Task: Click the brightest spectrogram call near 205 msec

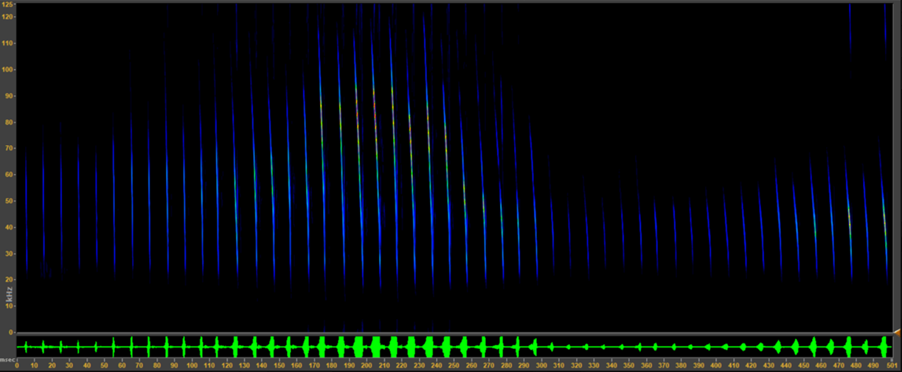Action: [375, 110]
